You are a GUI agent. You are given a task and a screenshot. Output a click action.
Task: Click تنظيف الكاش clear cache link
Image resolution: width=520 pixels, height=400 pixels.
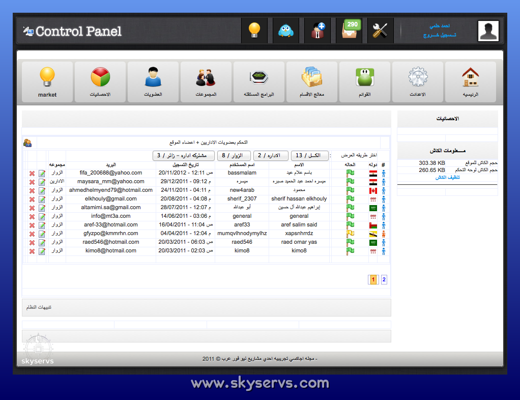447,178
